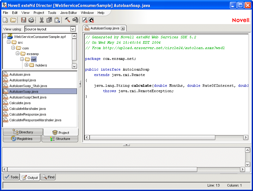Switch to the Directory tab
253x191 pixels.
coord(23,132)
